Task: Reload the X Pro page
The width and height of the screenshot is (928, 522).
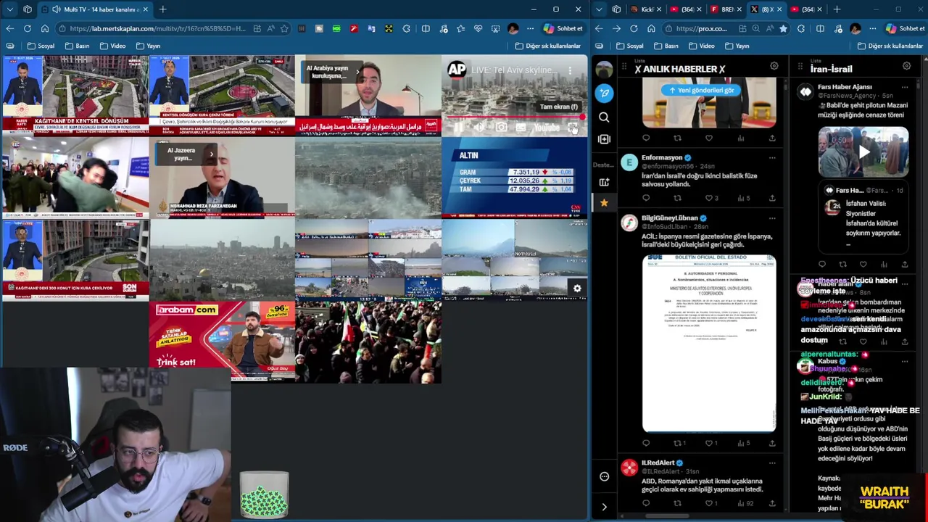Action: point(634,28)
